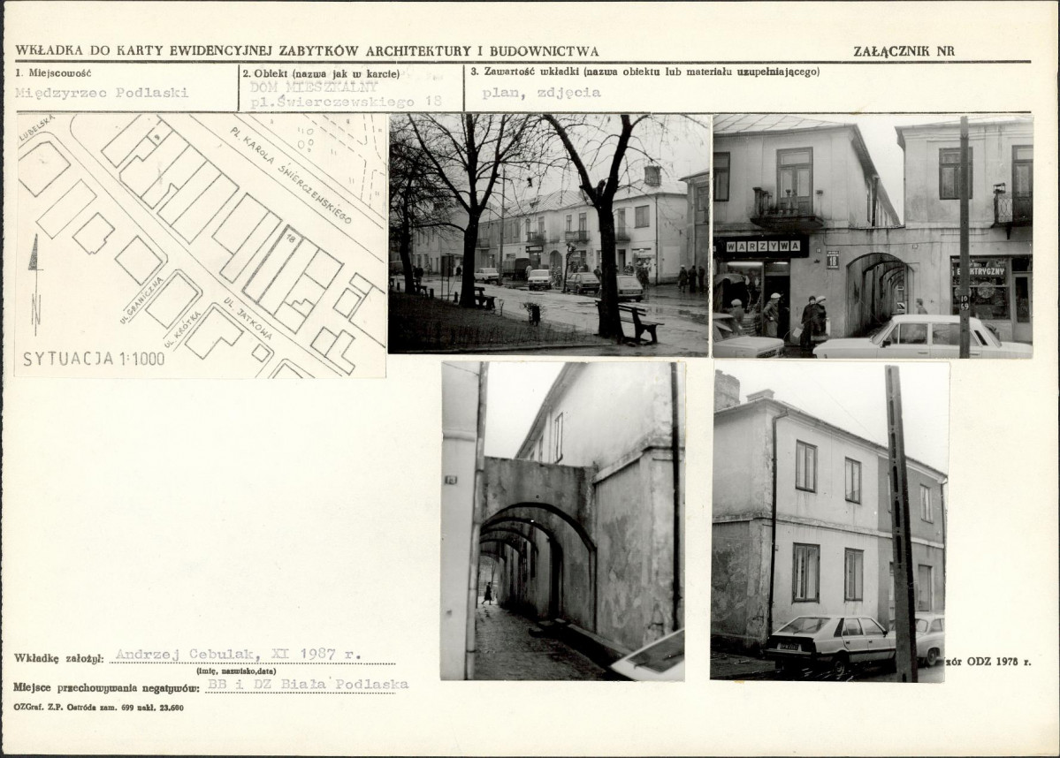Click the 'BB i DZ Biała Podlaska' entry

[x=307, y=684]
